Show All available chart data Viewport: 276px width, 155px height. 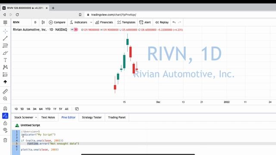click(66, 109)
